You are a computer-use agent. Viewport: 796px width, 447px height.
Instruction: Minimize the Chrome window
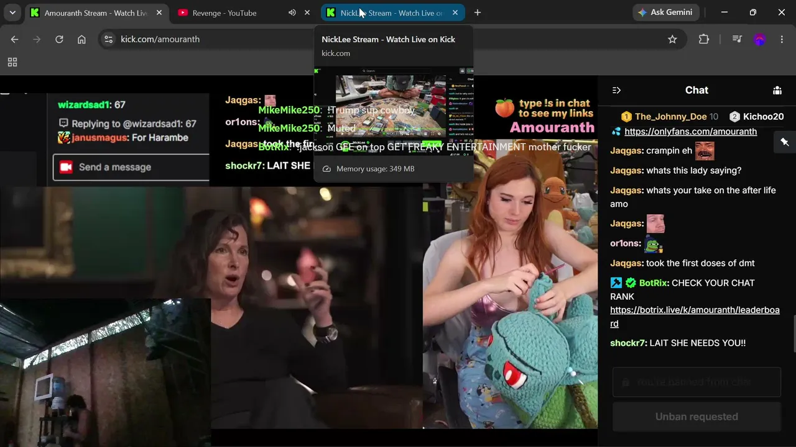724,12
